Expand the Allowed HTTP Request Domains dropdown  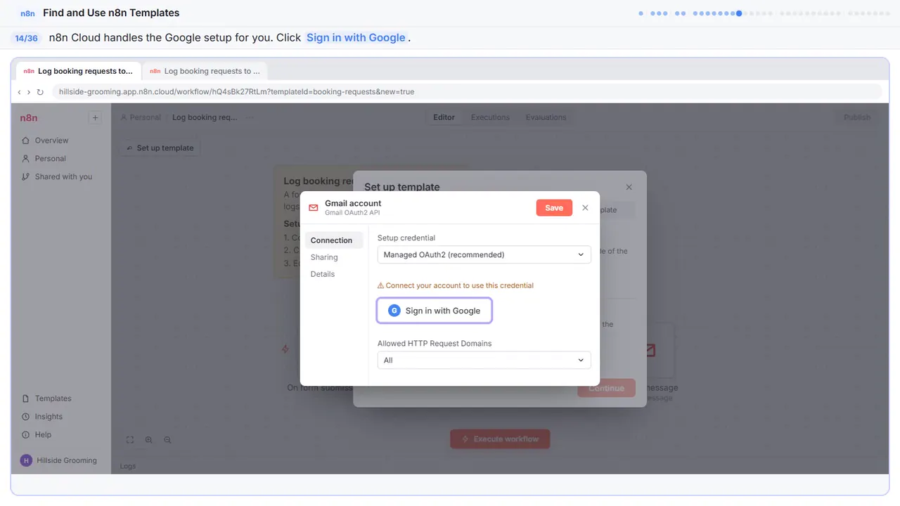pyautogui.click(x=484, y=360)
